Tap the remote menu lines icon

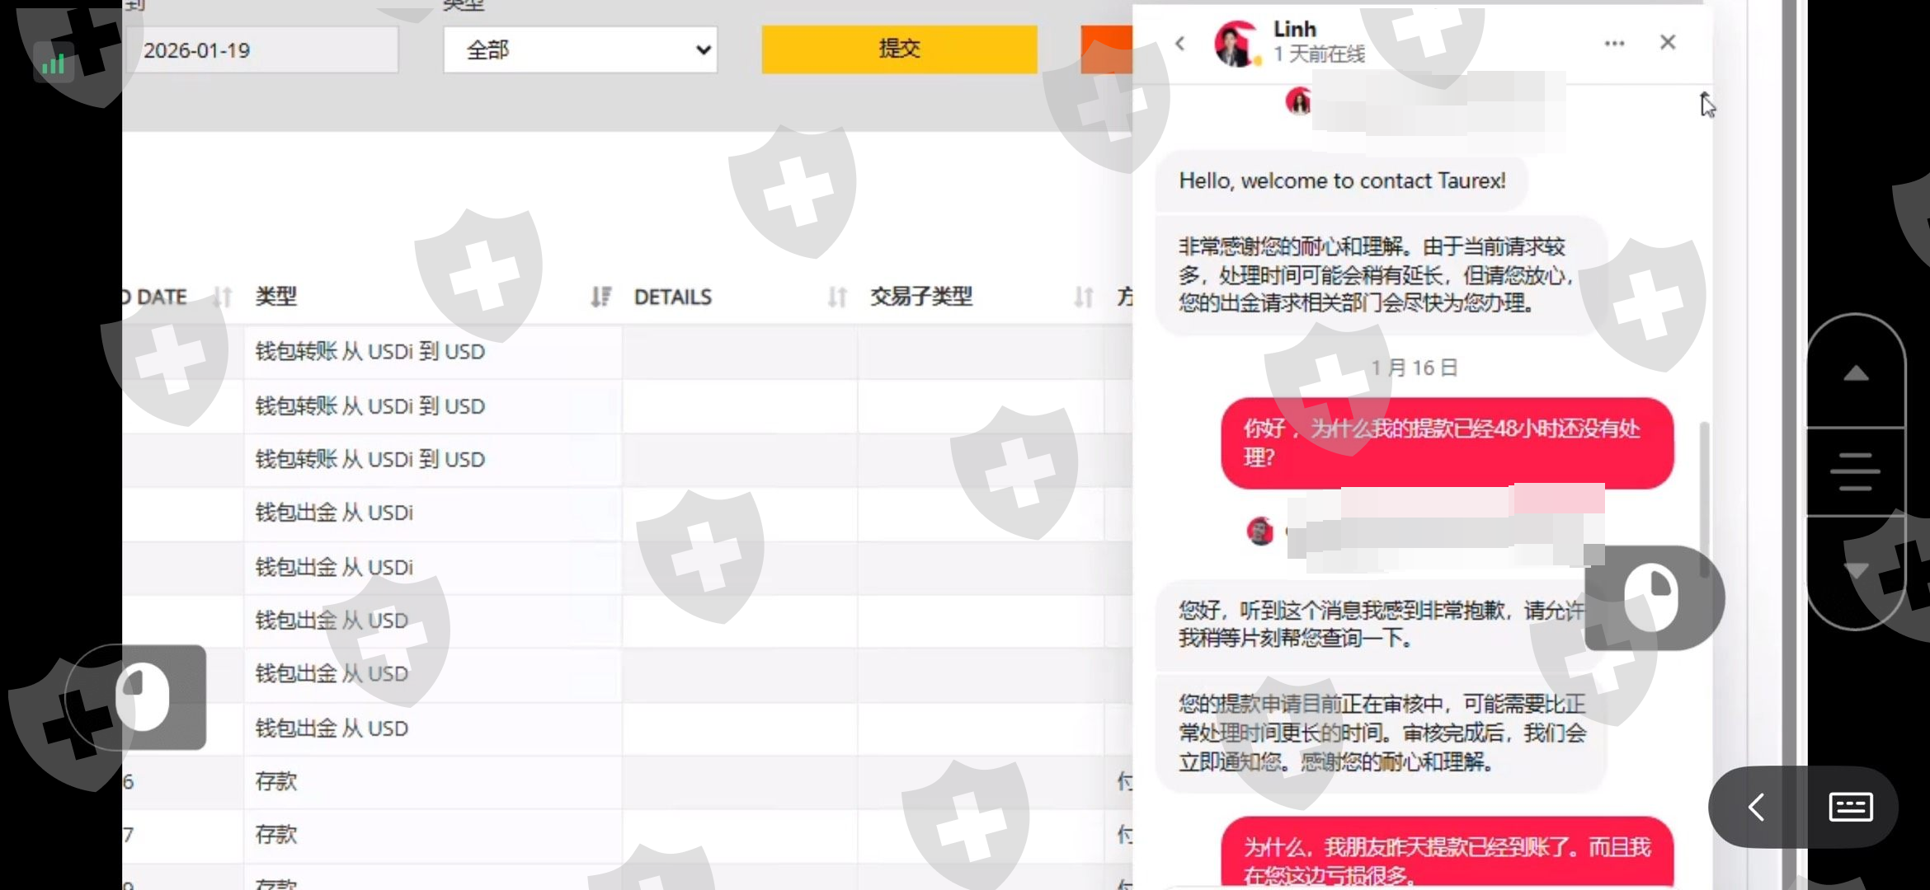[1855, 471]
